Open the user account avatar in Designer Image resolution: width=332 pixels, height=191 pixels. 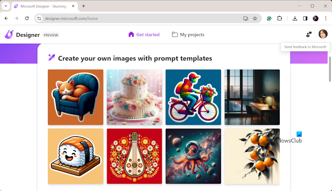pyautogui.click(x=323, y=34)
